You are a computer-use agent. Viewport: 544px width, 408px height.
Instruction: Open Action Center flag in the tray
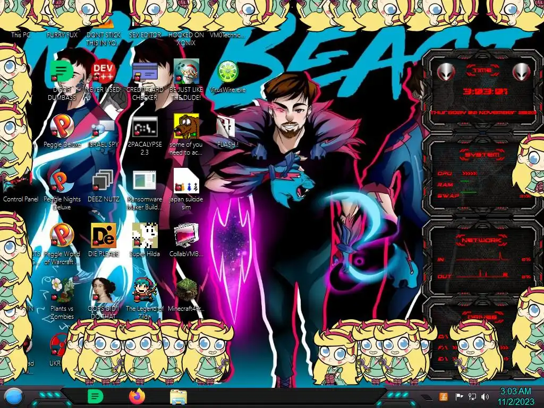(x=459, y=396)
